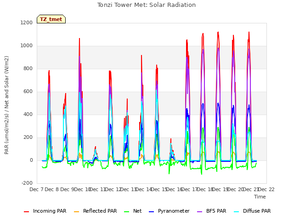Viewport: 294px width, 220px height.
Task: Click the green Net legend swatch
Action: pos(127,212)
